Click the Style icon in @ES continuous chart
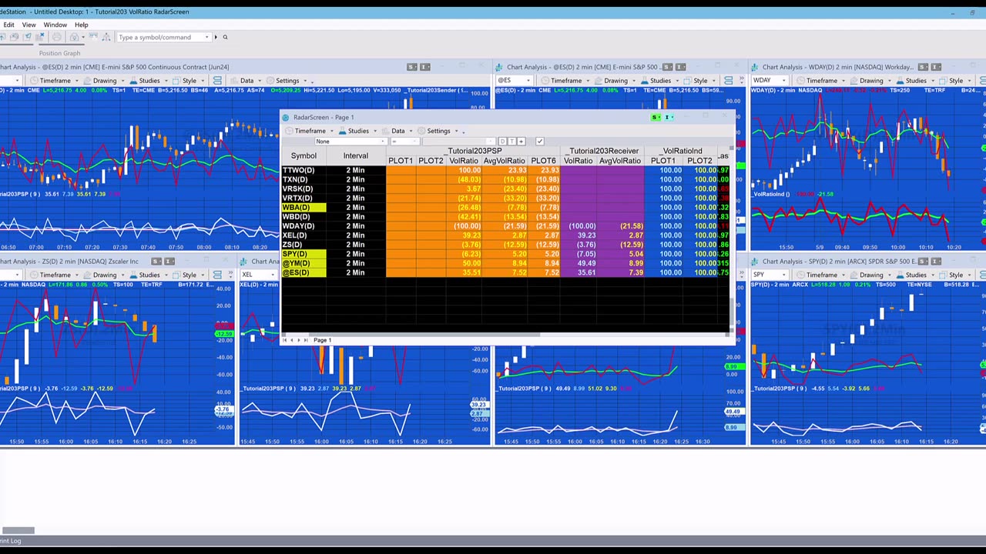The image size is (986, 554). (176, 81)
